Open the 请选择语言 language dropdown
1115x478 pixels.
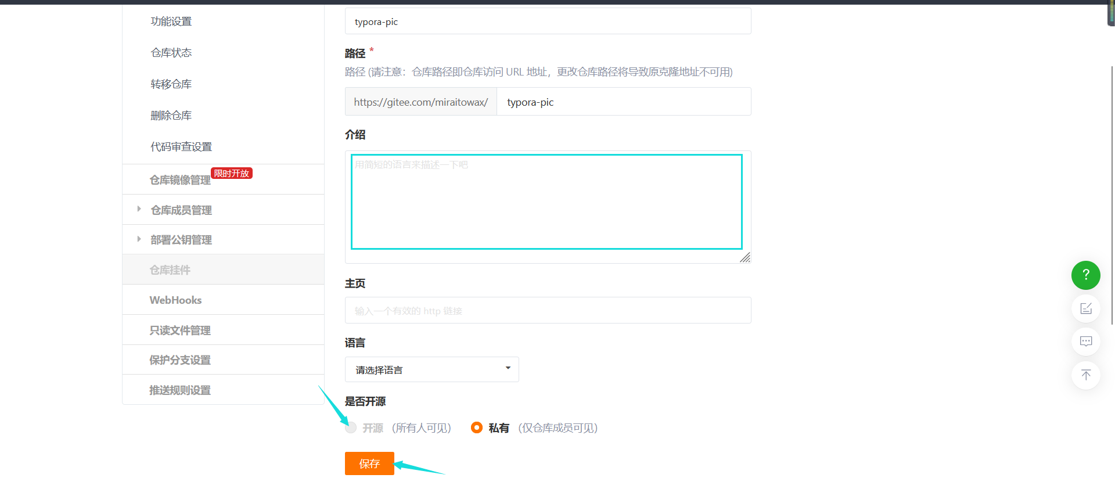(431, 369)
